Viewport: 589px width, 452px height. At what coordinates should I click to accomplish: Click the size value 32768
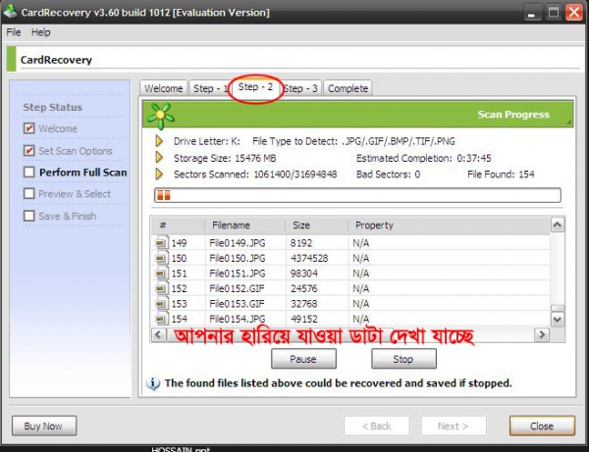(x=304, y=304)
